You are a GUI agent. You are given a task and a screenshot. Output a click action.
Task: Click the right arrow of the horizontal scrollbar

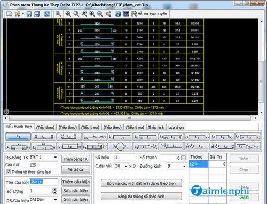point(256,118)
